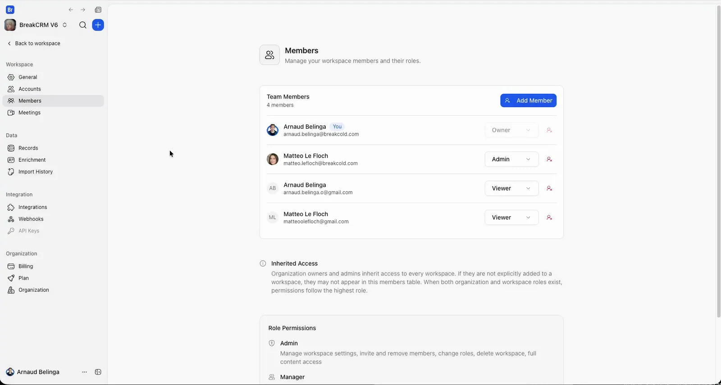Open the BreakCRM V6 workspace switcher

click(x=36, y=25)
